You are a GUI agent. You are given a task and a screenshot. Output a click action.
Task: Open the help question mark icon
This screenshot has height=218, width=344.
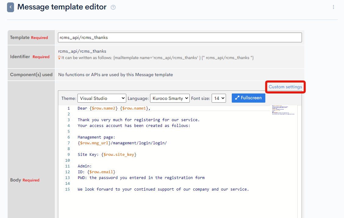(x=113, y=7)
